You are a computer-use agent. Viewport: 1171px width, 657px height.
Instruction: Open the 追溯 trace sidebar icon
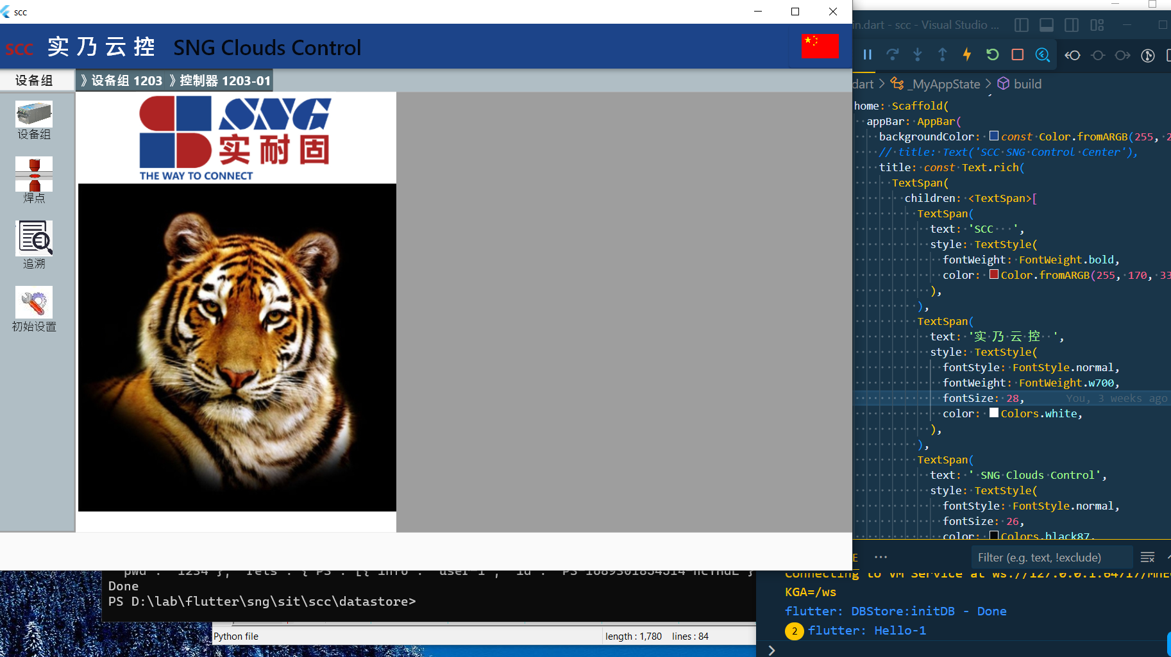click(x=34, y=238)
